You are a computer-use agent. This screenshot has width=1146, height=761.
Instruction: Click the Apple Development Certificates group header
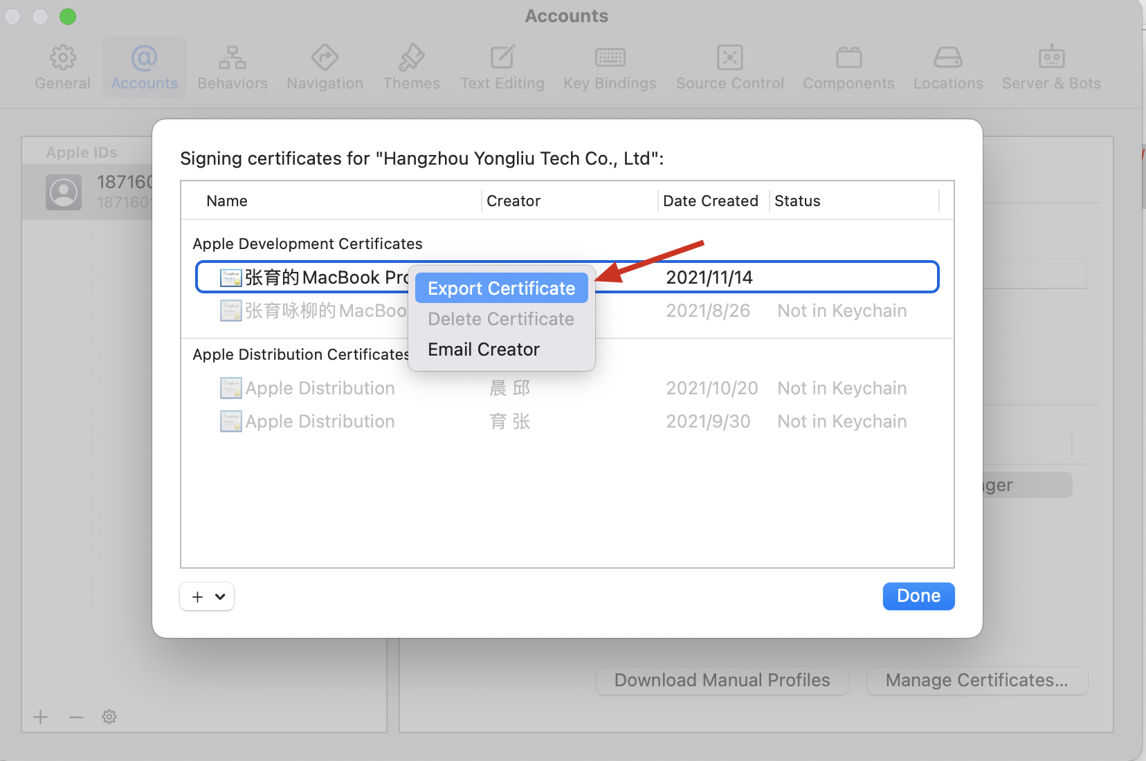click(307, 244)
